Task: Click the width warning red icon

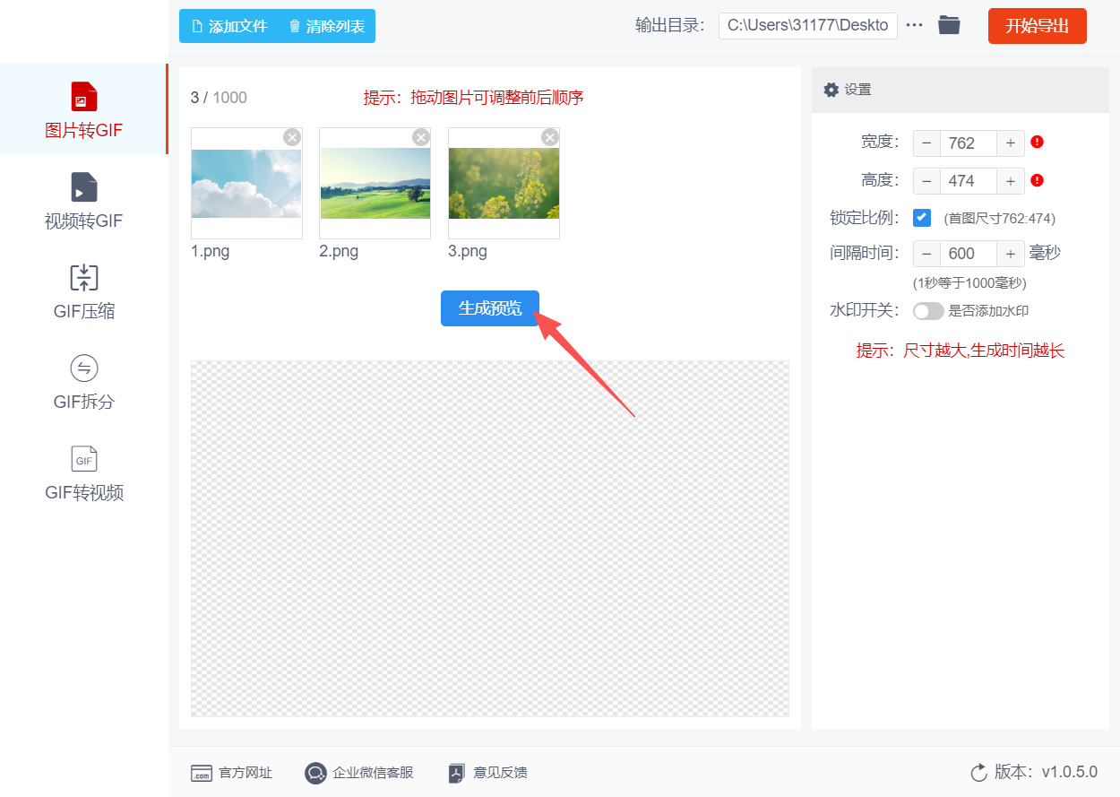Action: 1038,142
